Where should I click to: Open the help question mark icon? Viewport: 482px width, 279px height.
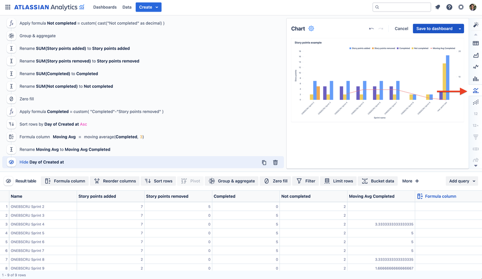coord(449,7)
